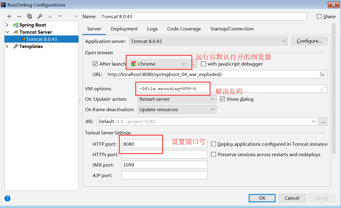Screen dimensions: 341x208
Task: Click the right vertical scrollbar
Action: (334, 89)
